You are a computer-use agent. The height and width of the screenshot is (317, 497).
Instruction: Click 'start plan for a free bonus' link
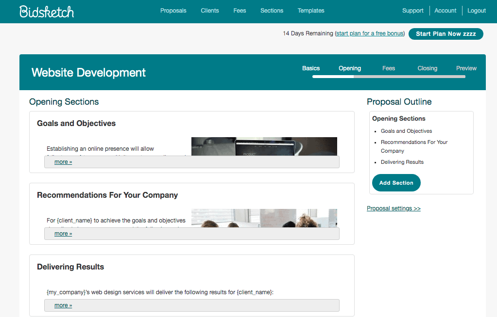[370, 33]
